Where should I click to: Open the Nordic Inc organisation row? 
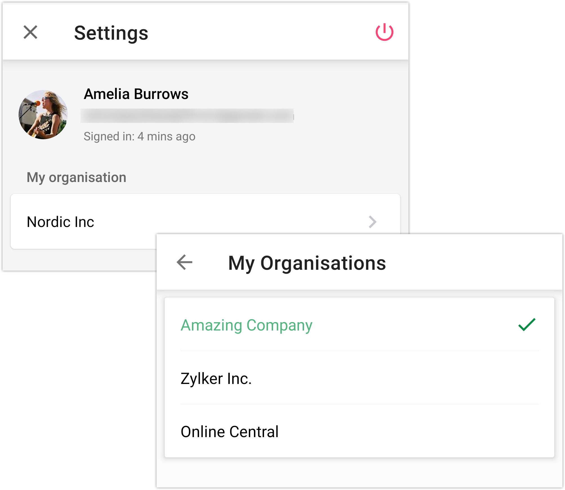point(197,214)
